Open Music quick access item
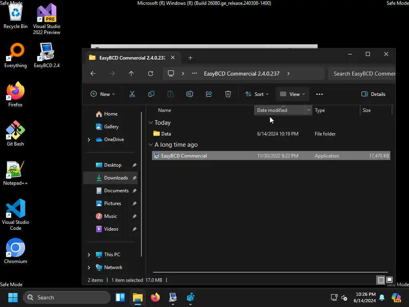 click(x=110, y=216)
